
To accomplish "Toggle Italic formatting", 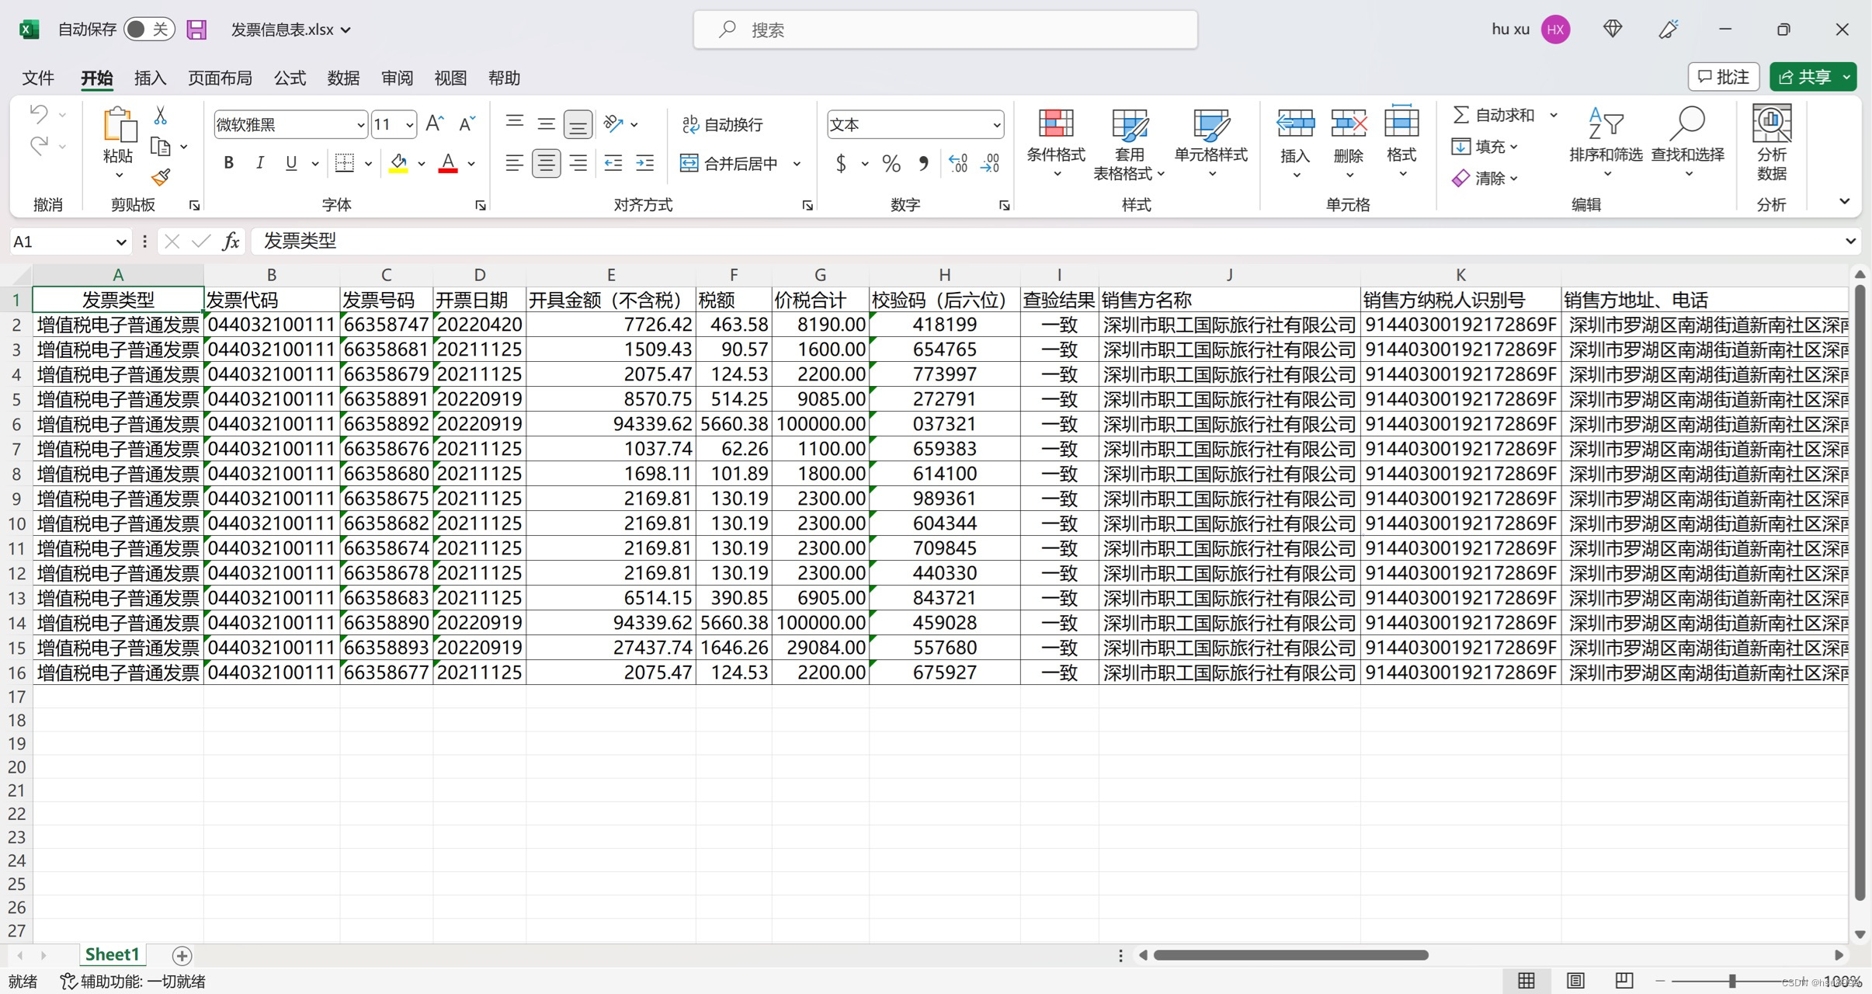I will 260,163.
